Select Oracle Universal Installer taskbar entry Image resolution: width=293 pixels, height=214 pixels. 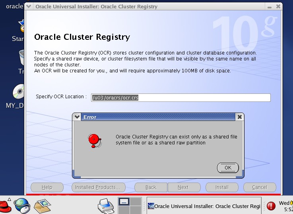(x=204, y=206)
